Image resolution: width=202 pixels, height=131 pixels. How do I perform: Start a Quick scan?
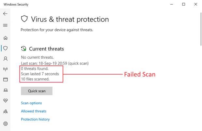click(x=36, y=91)
